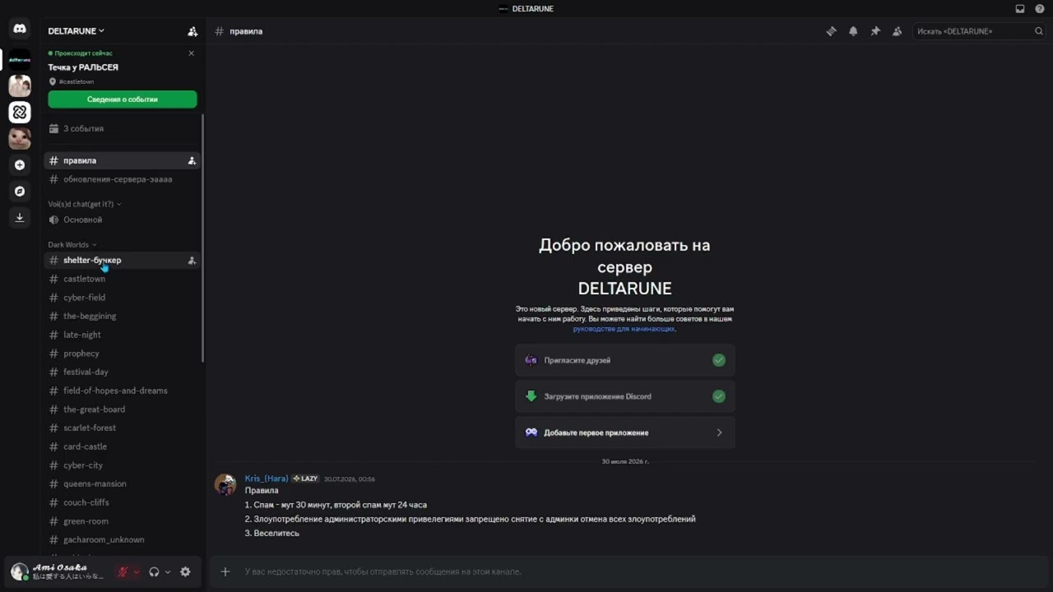Screen dimensions: 1053x592
Task: Open Discord direct messages home icon
Action: (x=20, y=29)
